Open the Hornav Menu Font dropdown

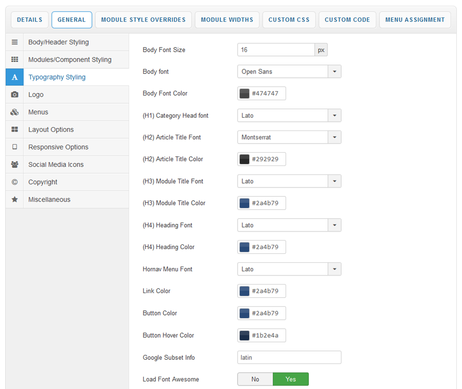tap(334, 269)
